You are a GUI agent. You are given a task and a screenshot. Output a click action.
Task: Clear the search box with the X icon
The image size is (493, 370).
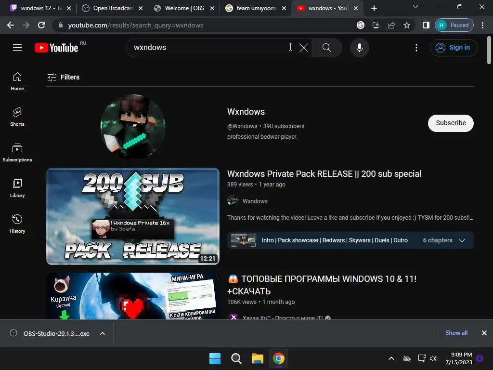pos(303,48)
